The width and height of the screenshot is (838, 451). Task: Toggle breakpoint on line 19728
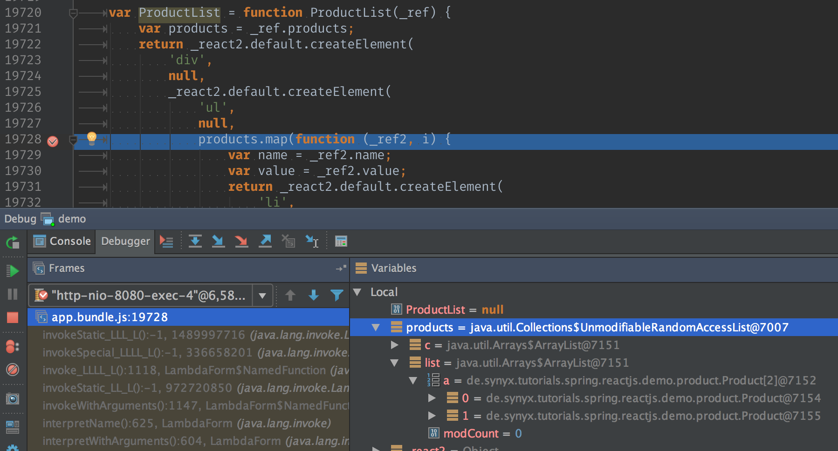click(53, 141)
